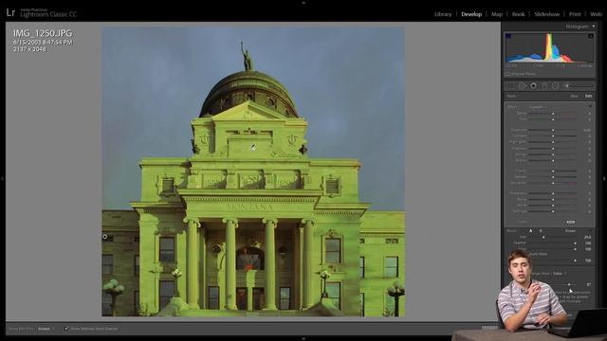Switch brush to Erase mode
Screen dimensions: 607x341
(x=570, y=231)
